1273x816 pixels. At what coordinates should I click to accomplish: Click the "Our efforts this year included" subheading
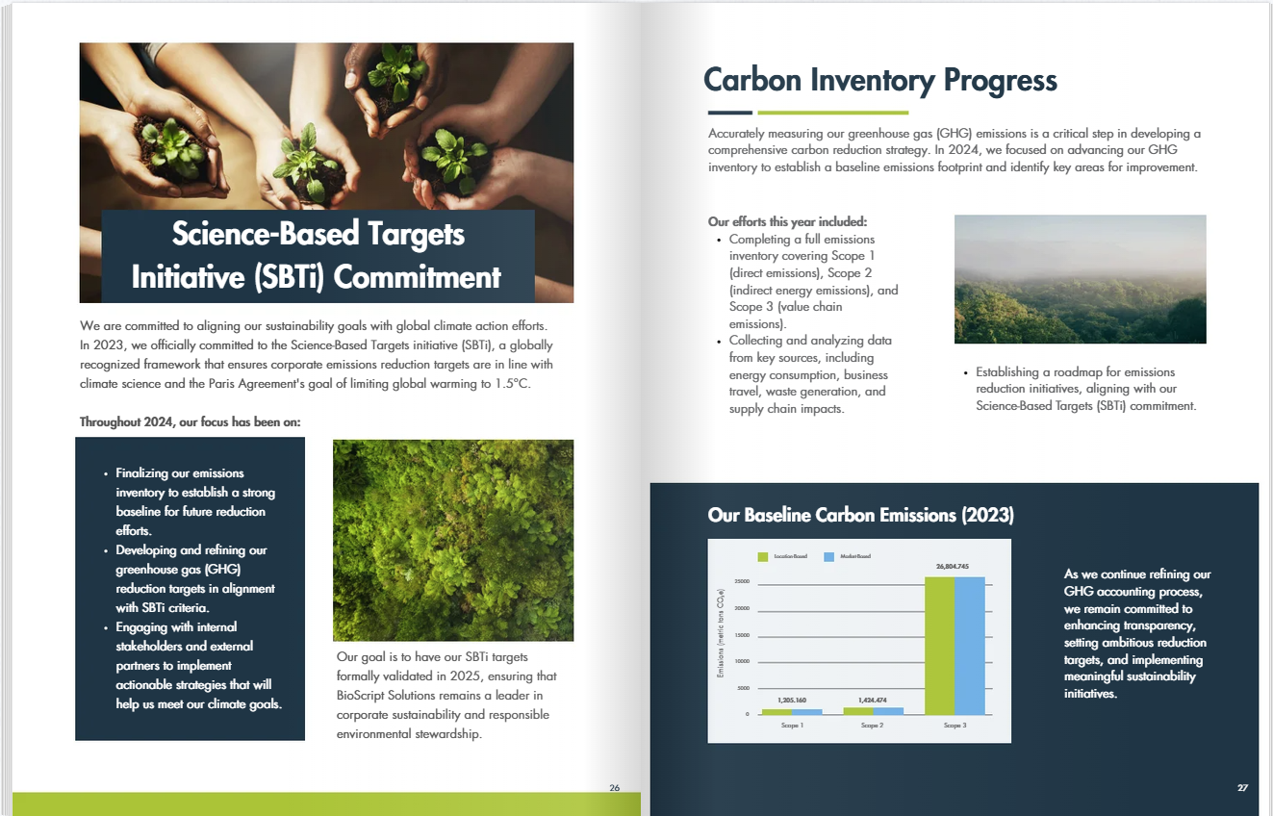(x=787, y=221)
